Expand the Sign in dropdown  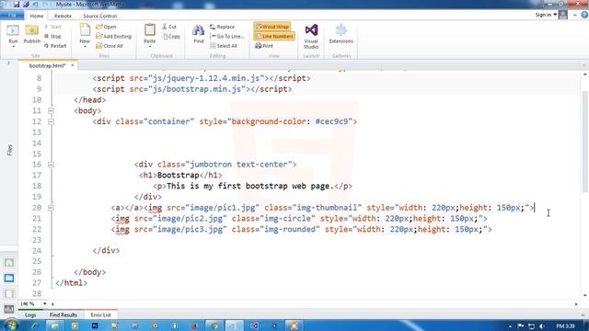(x=555, y=15)
